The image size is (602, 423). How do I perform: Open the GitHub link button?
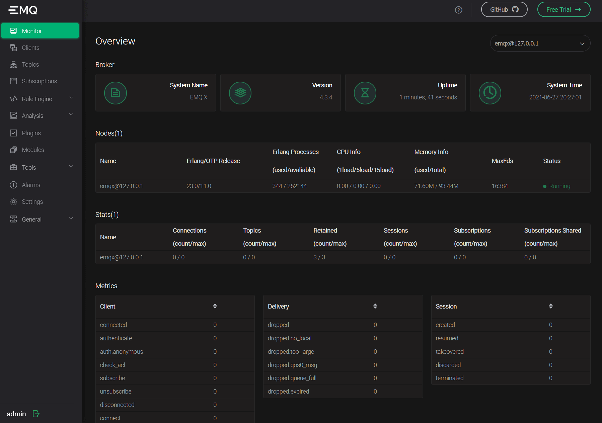(504, 10)
